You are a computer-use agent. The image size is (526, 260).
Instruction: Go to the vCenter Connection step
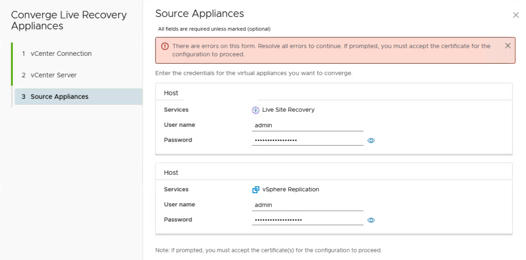(x=61, y=53)
